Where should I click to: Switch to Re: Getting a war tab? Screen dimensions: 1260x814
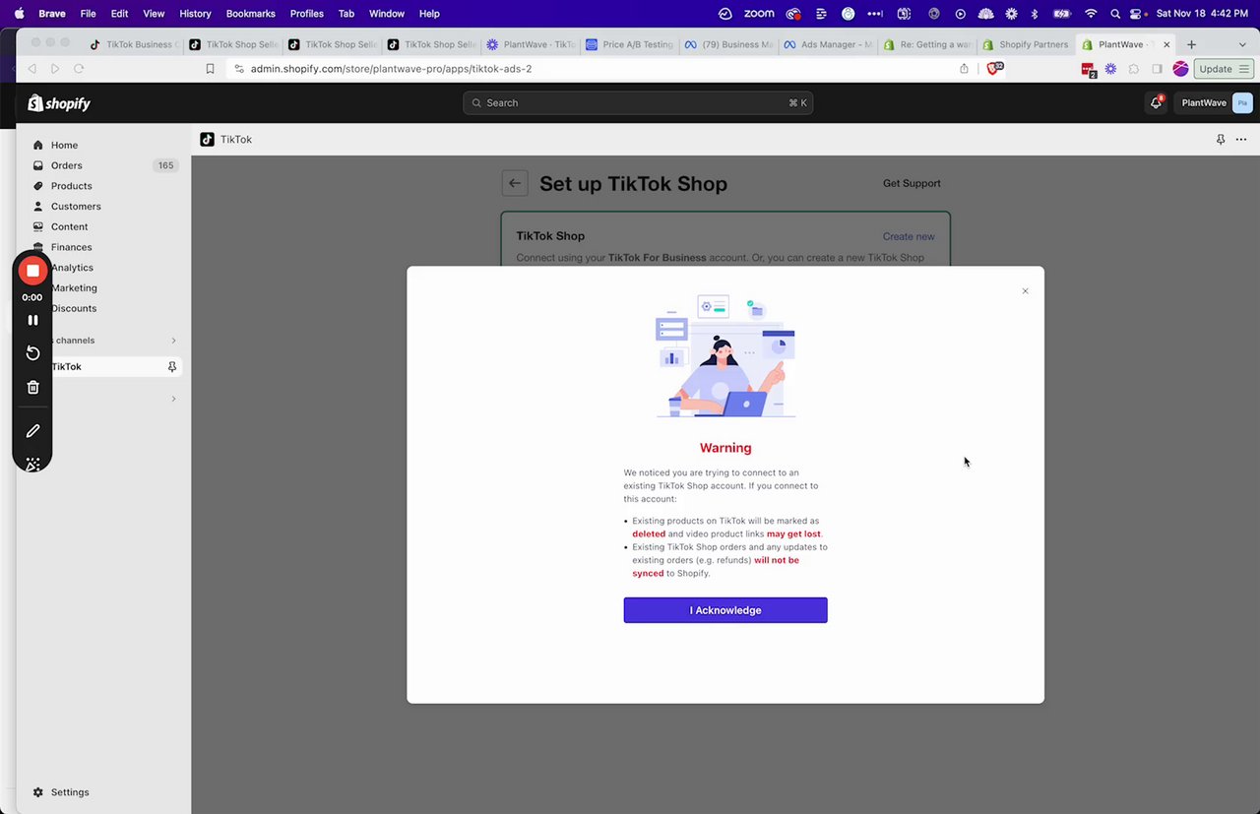[926, 44]
